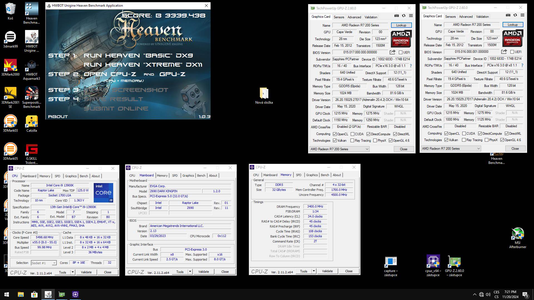
Task: Open the 3dmark99 desktop shortcut
Action: coord(10,39)
